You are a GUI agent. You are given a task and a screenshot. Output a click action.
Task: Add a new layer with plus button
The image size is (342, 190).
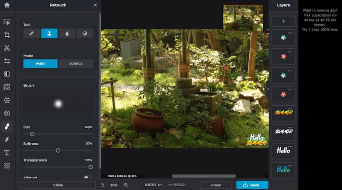[x=283, y=21]
